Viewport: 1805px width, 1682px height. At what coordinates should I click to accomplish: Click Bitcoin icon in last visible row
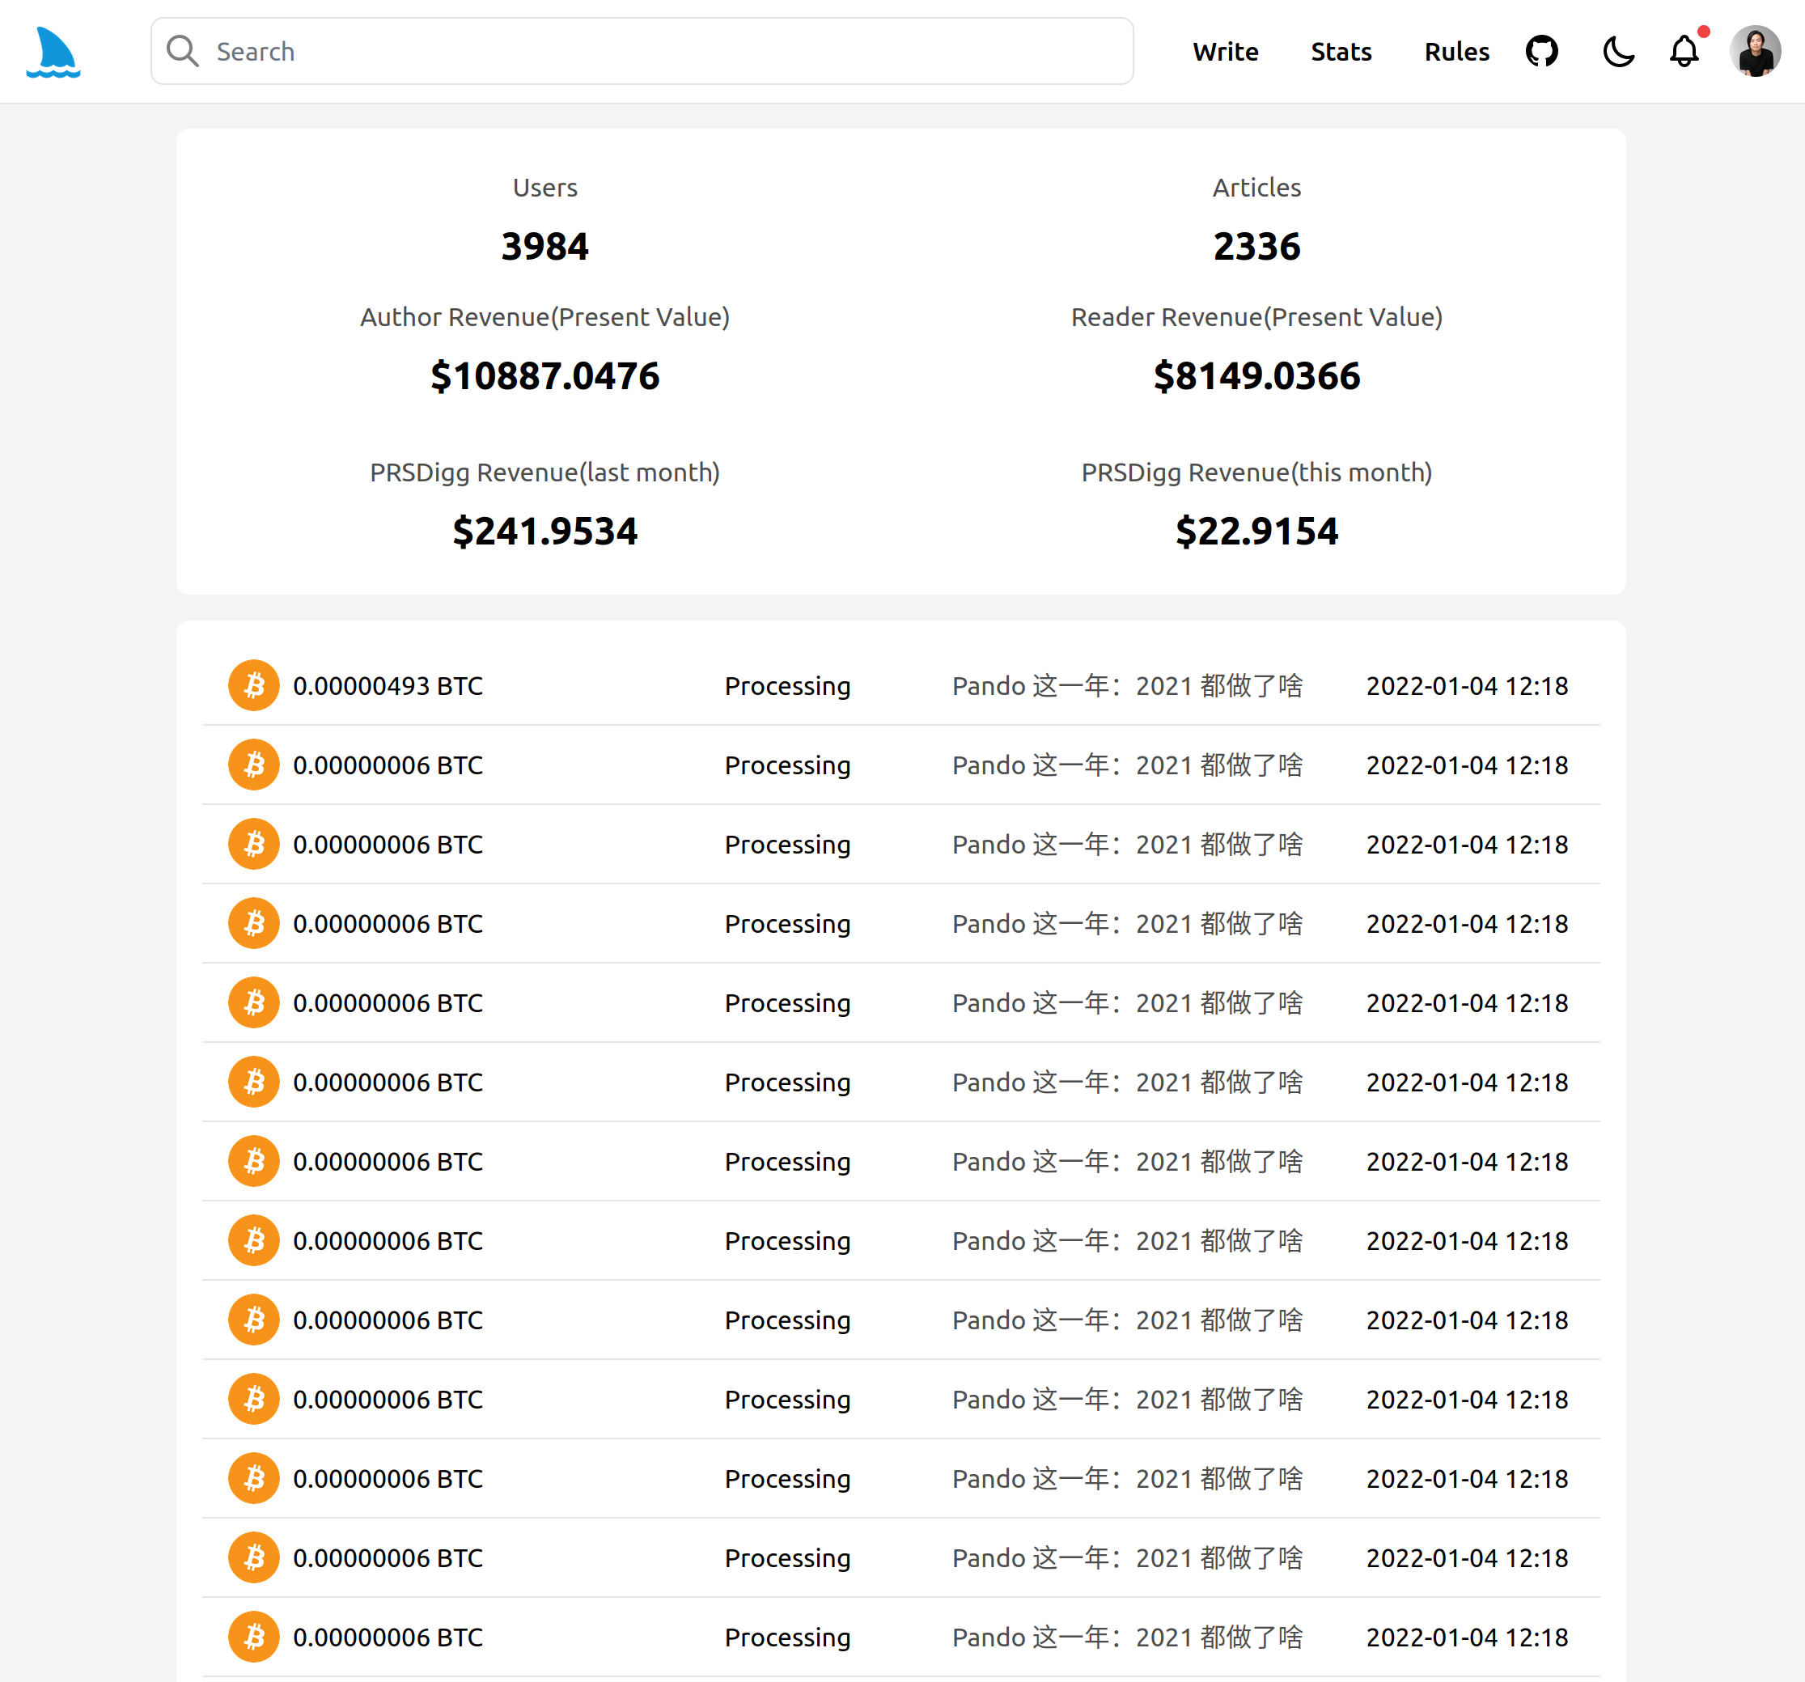tap(253, 1636)
